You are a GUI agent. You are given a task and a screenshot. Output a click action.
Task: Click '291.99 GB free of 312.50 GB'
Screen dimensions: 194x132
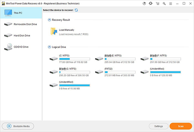[165, 62]
